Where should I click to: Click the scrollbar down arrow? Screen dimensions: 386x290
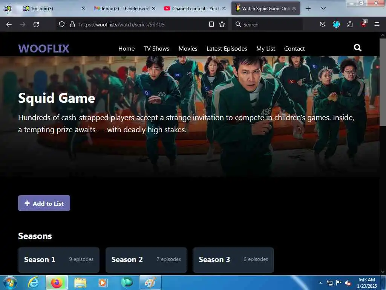point(383,272)
